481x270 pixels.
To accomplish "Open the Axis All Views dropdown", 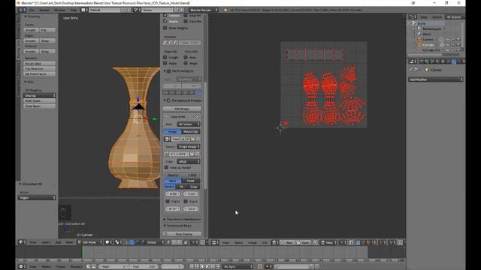I will (189, 124).
